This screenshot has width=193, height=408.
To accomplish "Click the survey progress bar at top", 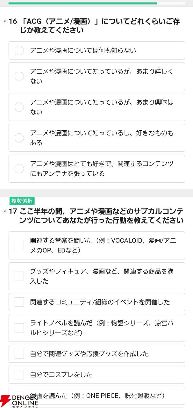I will click(97, 3).
